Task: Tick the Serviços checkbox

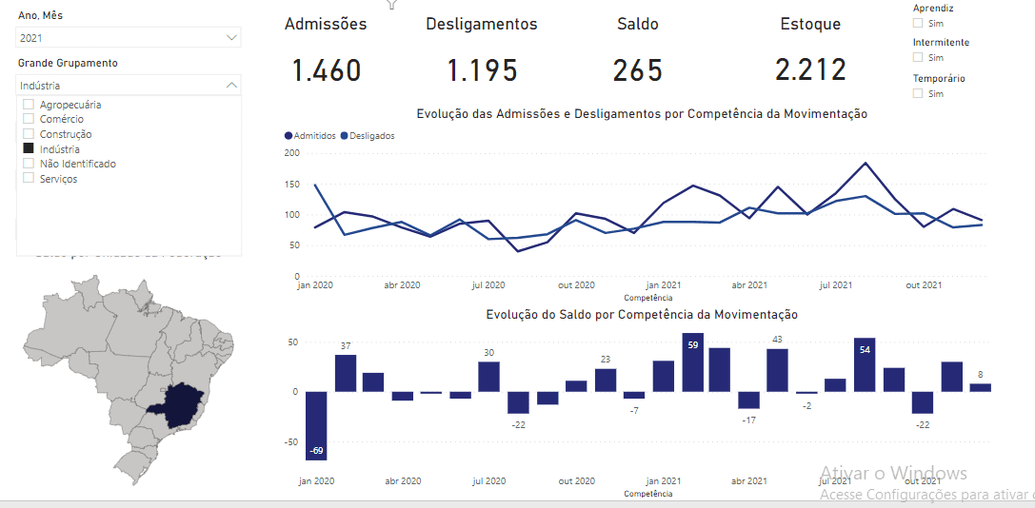Action: (x=29, y=179)
